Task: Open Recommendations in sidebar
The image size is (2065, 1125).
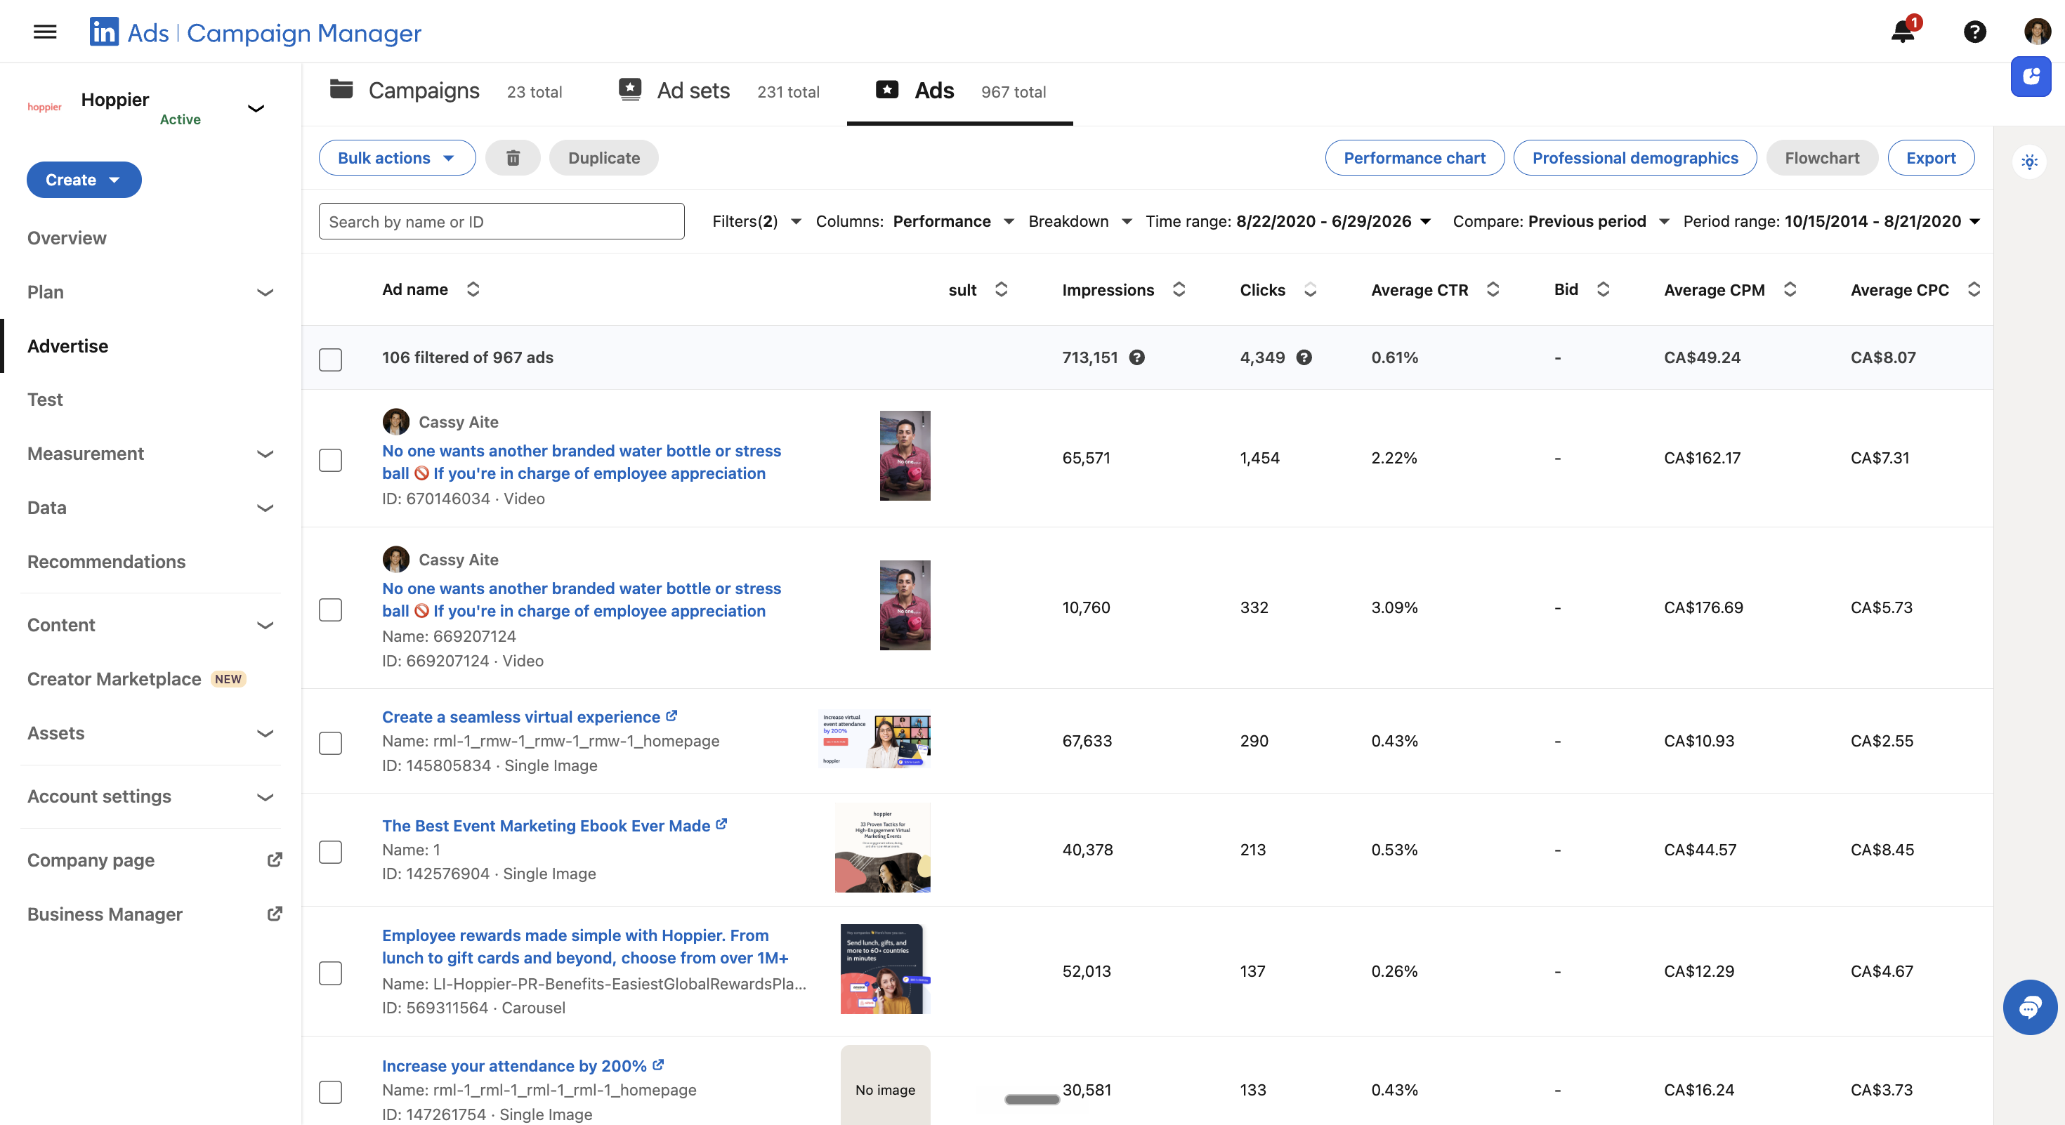Action: click(x=106, y=562)
